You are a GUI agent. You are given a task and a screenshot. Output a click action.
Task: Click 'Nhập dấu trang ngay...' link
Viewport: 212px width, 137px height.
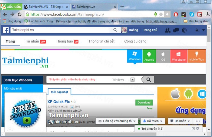162,22
